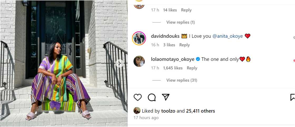The height and width of the screenshot is (127, 295).
Task: Open the @anita_okoye mention link
Action: pyautogui.click(x=228, y=36)
